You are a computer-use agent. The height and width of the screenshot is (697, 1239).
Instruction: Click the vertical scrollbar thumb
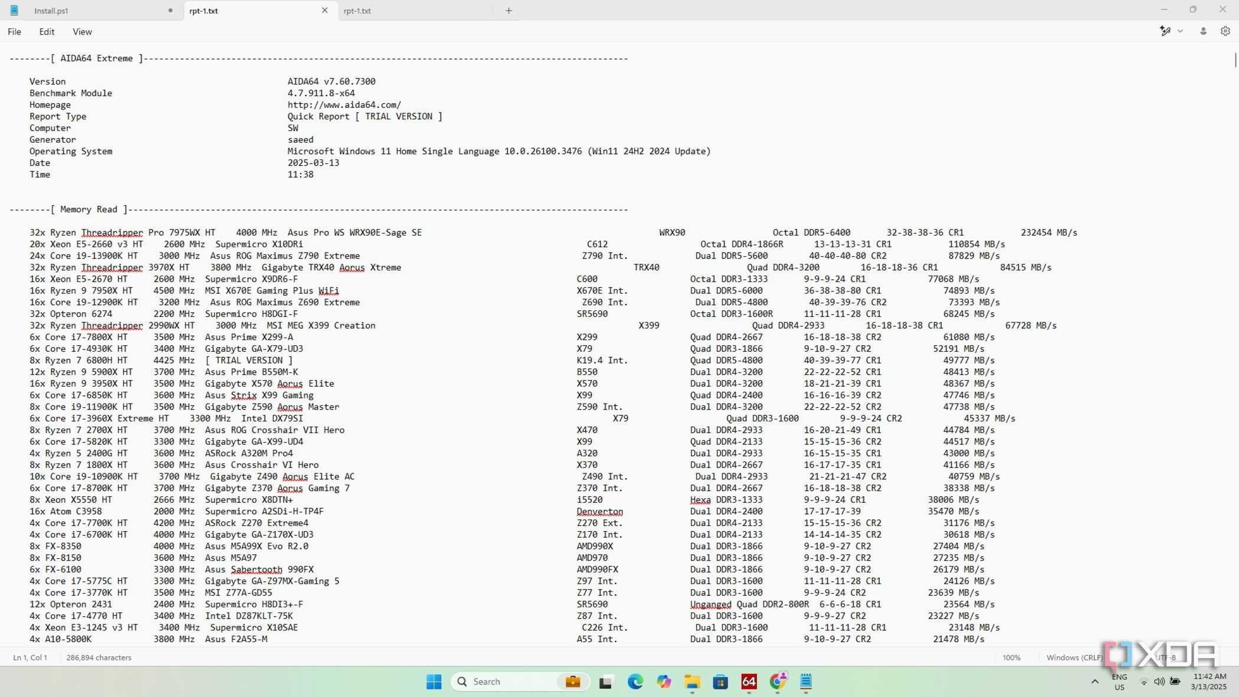(x=1235, y=60)
